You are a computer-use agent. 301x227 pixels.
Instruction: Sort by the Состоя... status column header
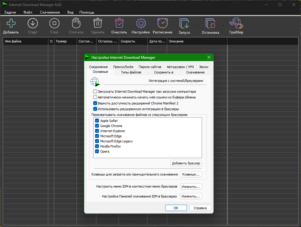pyautogui.click(x=87, y=41)
